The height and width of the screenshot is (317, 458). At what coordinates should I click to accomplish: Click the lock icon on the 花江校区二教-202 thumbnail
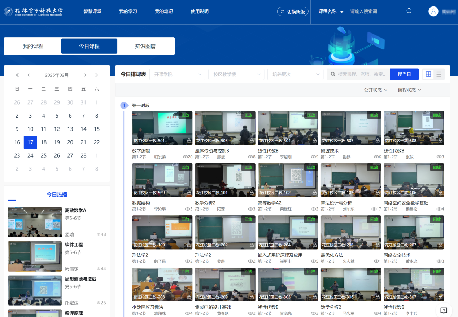click(x=252, y=245)
